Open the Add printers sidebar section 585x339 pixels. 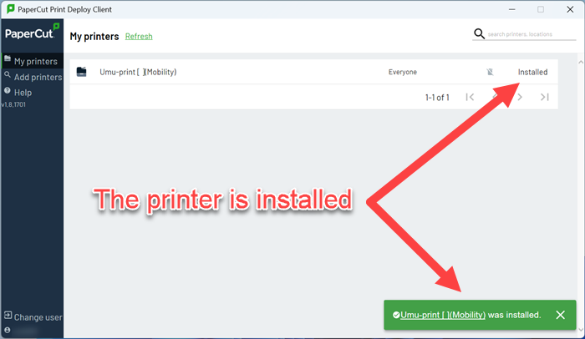tap(33, 77)
